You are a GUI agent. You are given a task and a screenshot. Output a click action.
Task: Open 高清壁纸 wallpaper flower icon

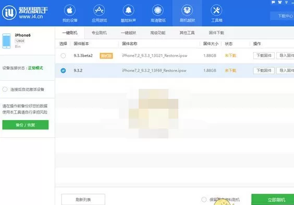pos(158,10)
